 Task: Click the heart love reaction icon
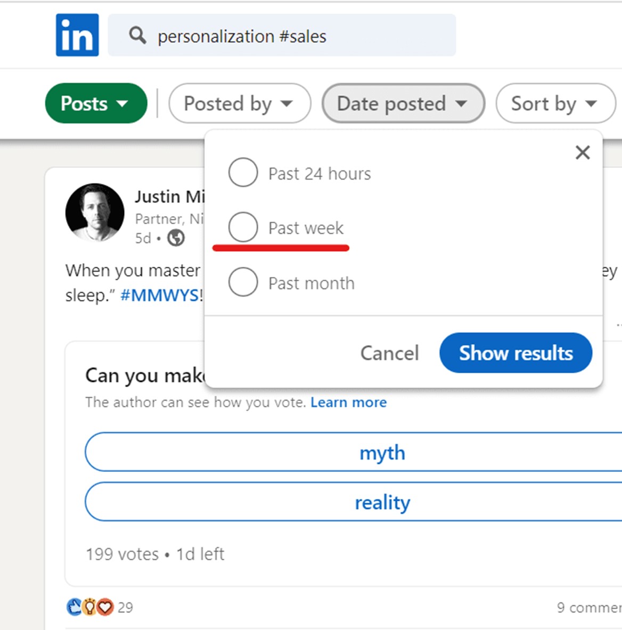pos(105,607)
